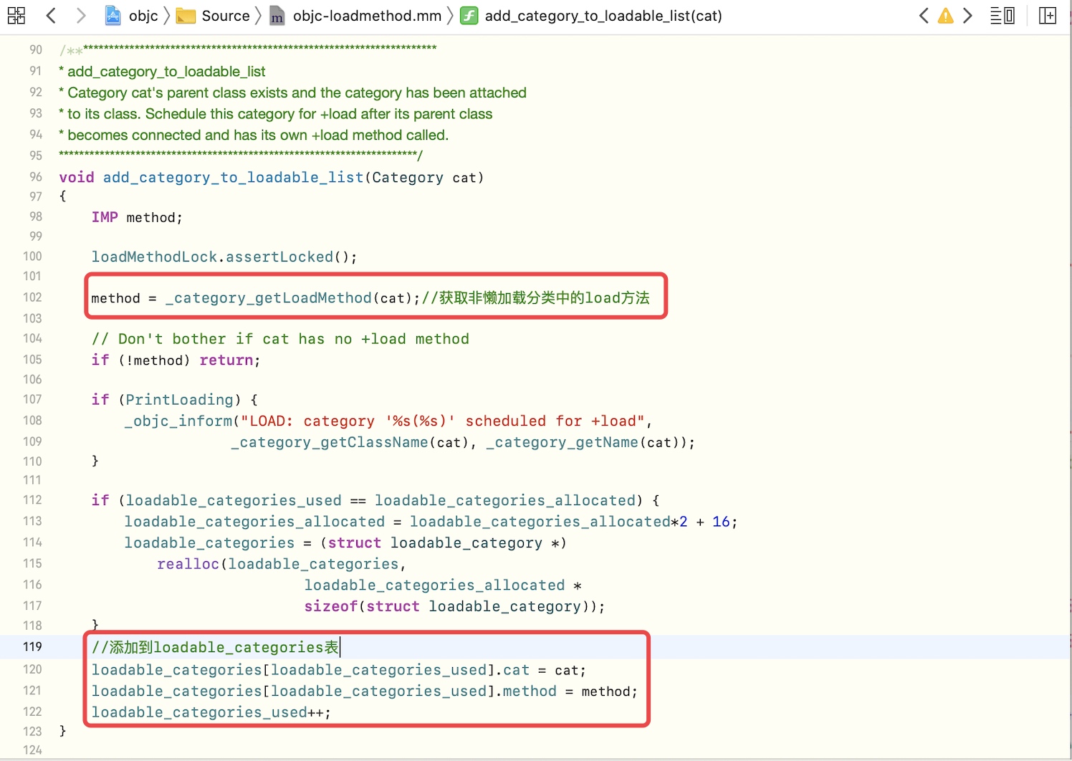The height and width of the screenshot is (761, 1072).
Task: Click comment '//添加到loadable_categories表'
Action: point(215,647)
